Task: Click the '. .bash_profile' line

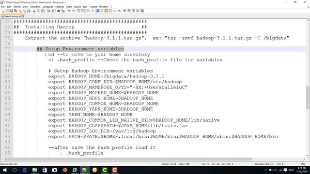Action: (x=82, y=153)
